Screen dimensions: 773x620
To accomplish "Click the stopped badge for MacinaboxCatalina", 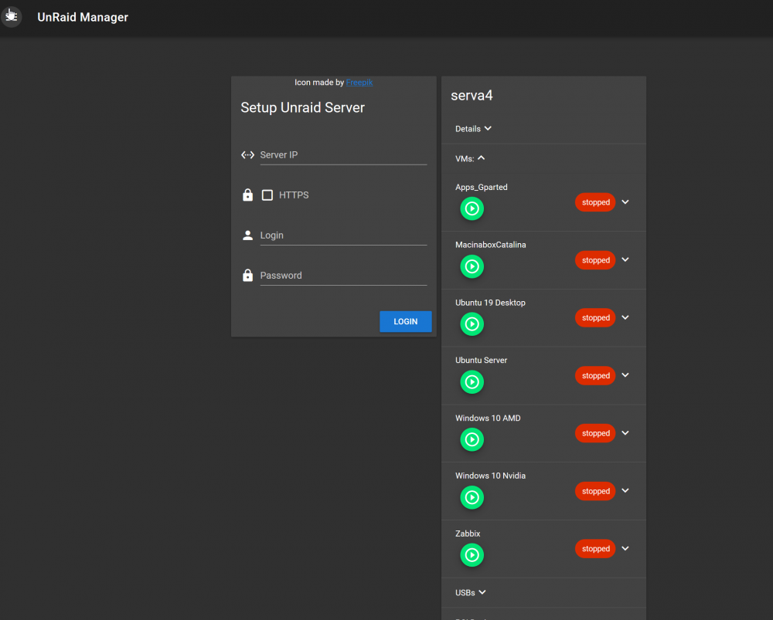I will (x=595, y=260).
